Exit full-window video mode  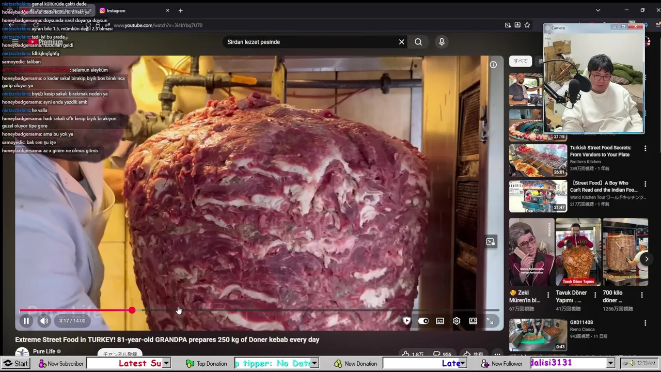490,321
